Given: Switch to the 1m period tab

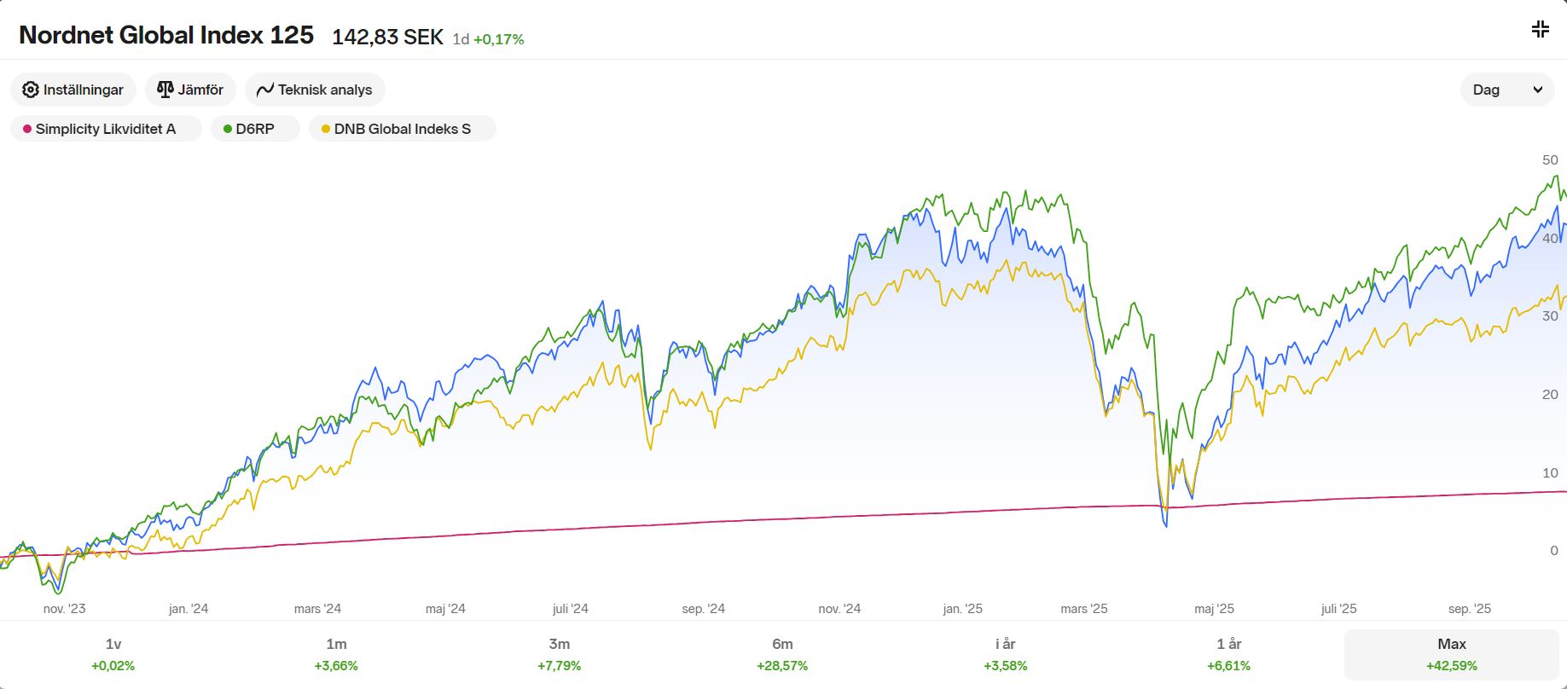Looking at the screenshot, I should coord(336,654).
